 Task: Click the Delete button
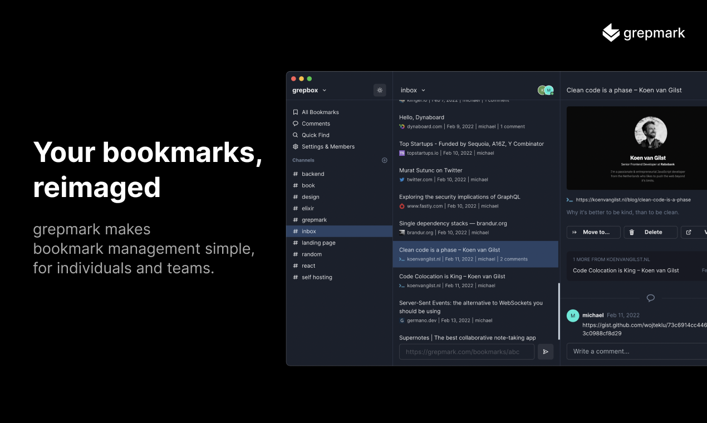point(651,232)
